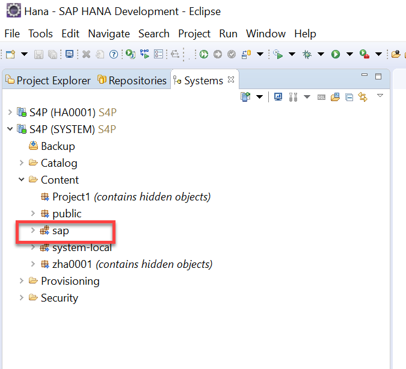Click the server with yellow cylinder icon
The height and width of the screenshot is (369, 406).
click(x=246, y=54)
